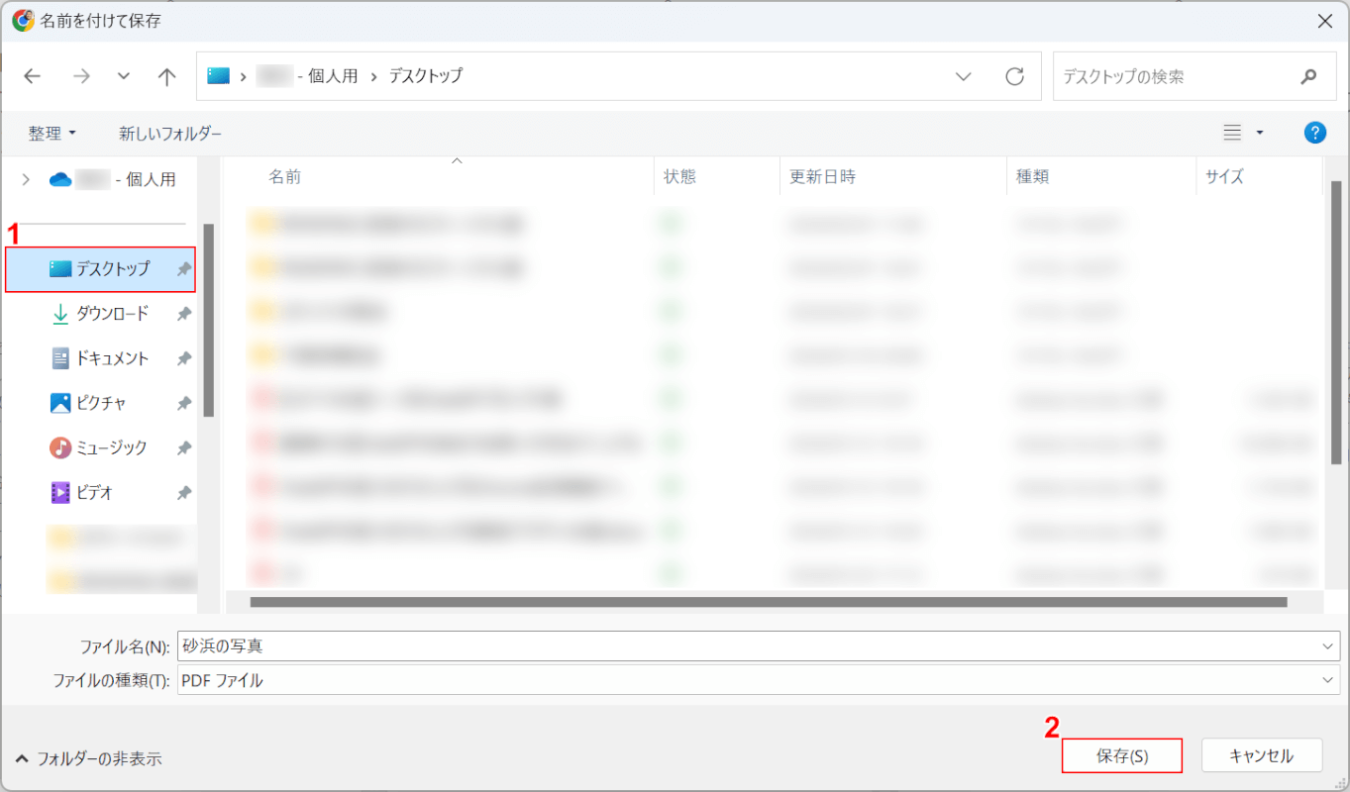Open ミュージック in the sidebar

(x=100, y=447)
